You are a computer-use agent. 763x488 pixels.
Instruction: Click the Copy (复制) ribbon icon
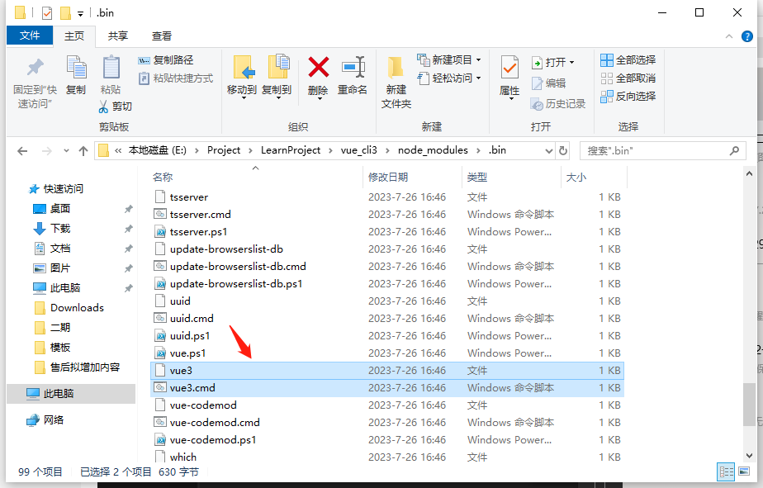click(x=76, y=75)
